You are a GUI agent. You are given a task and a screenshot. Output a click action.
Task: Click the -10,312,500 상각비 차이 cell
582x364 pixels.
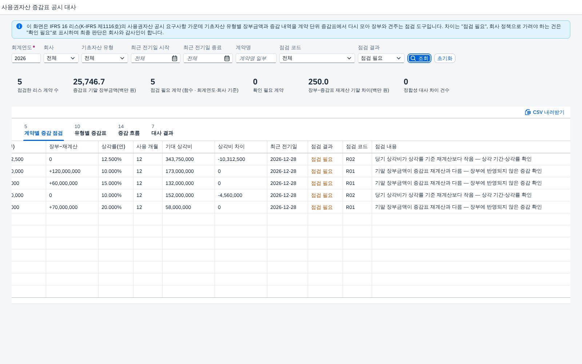[241, 159]
